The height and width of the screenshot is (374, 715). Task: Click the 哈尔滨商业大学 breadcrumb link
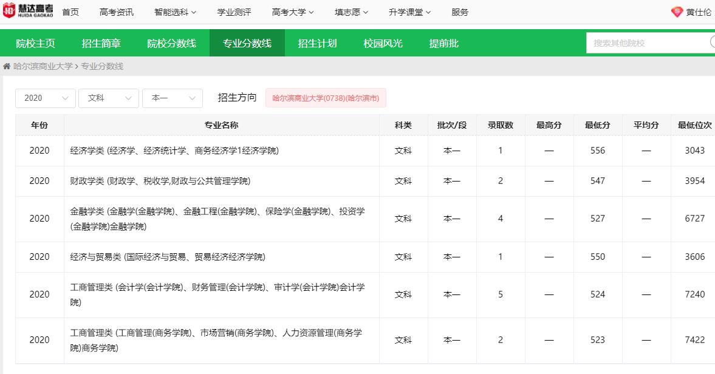[43, 66]
